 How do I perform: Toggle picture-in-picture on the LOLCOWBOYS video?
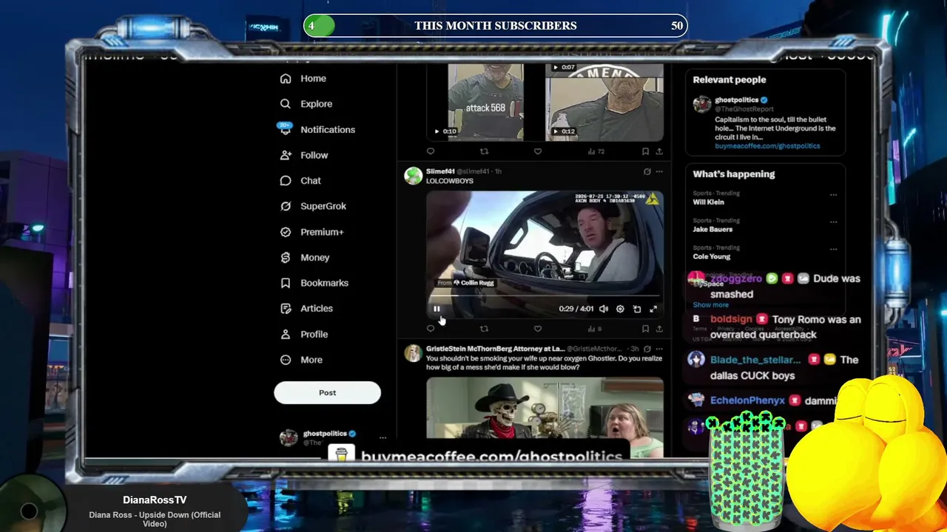637,309
